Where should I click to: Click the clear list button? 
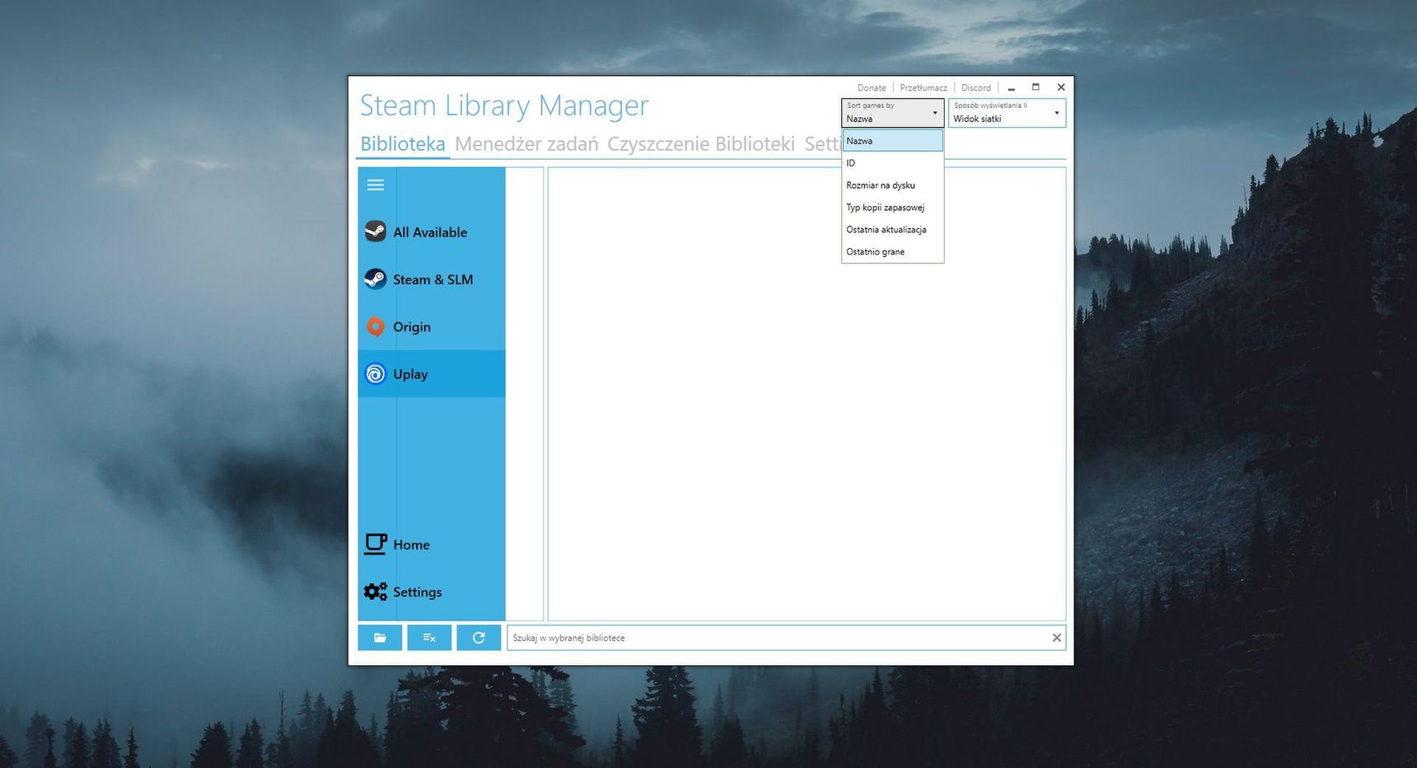point(429,638)
